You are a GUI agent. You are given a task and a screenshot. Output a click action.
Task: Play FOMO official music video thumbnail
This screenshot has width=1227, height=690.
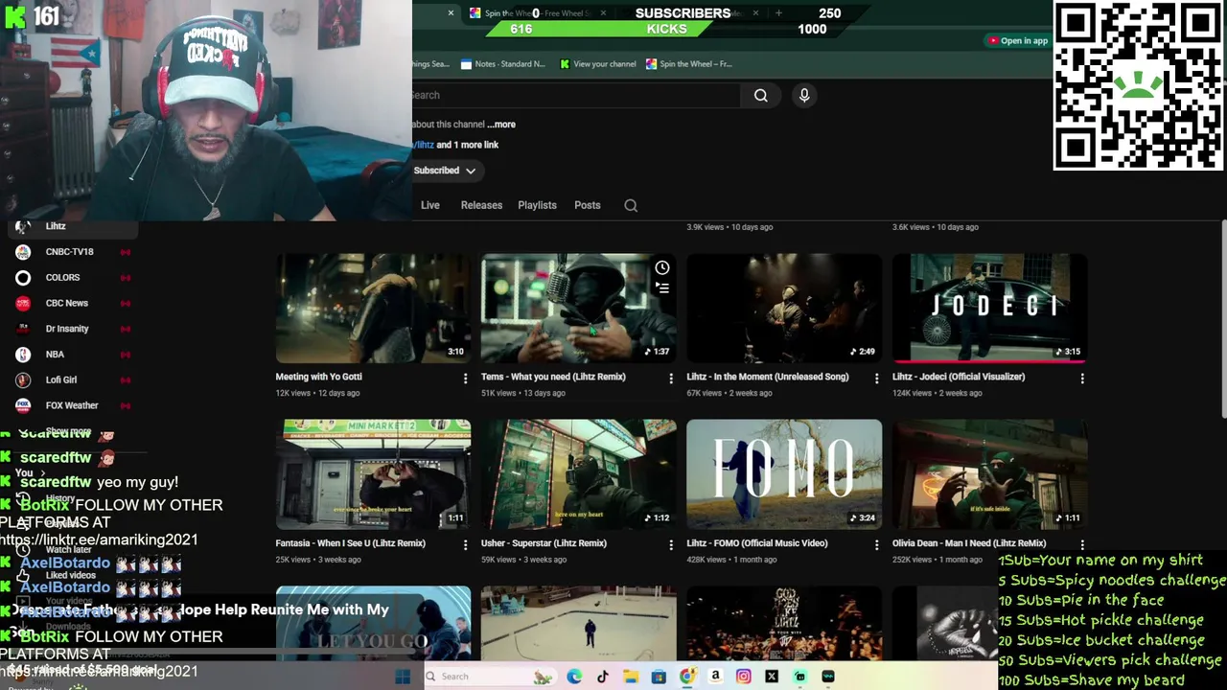(x=784, y=474)
